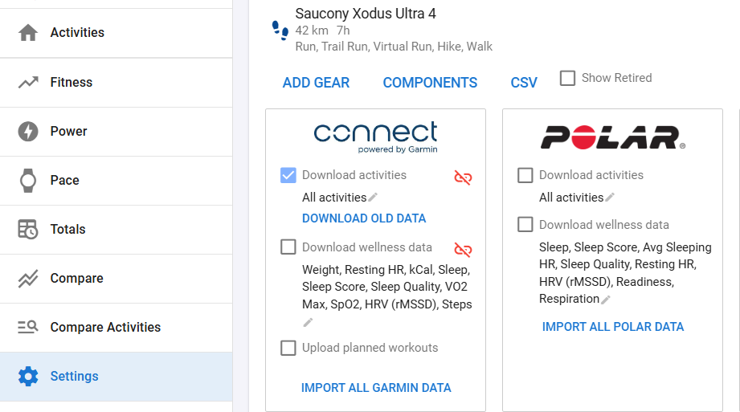740x412 pixels.
Task: Click the Settings gear icon
Action: (28, 376)
